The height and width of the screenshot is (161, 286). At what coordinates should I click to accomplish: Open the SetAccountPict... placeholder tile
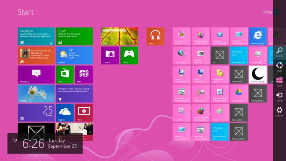coord(239,132)
